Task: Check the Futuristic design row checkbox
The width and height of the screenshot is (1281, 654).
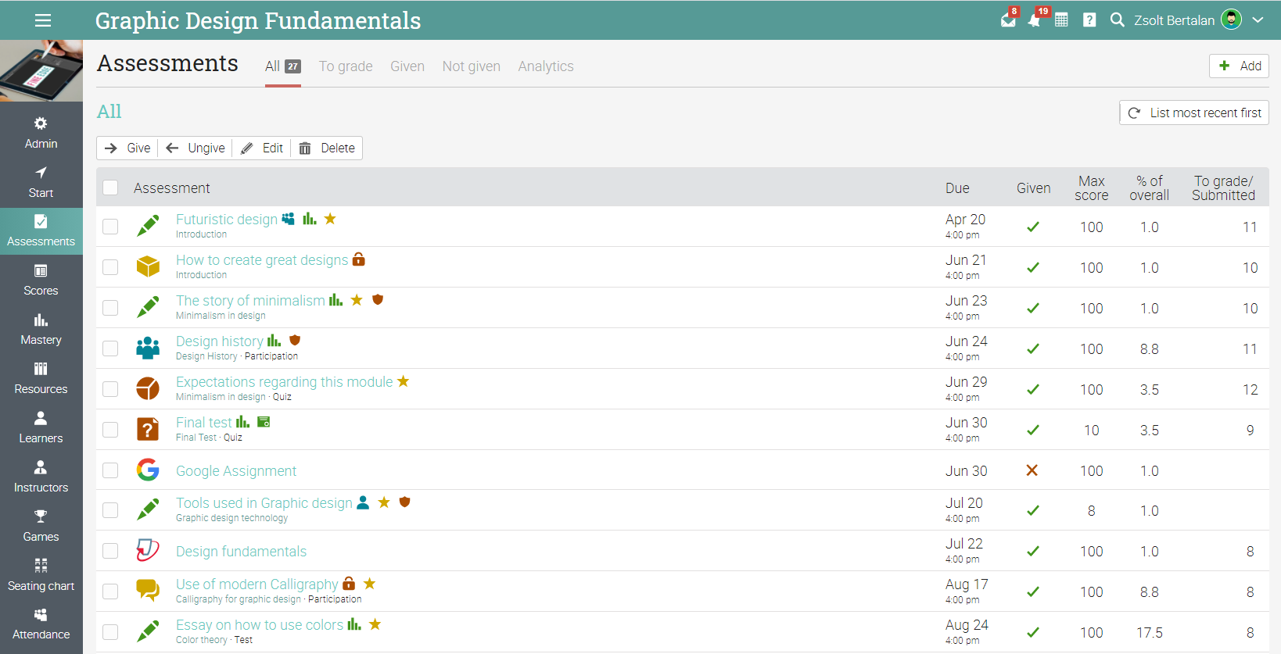Action: pos(110,227)
